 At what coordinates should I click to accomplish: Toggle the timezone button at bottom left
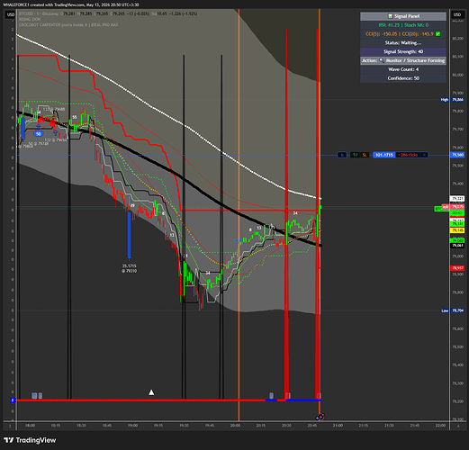[10, 426]
